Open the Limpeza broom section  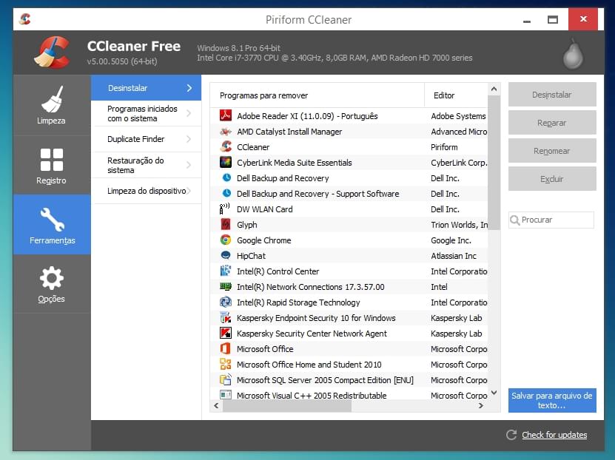[x=51, y=105]
